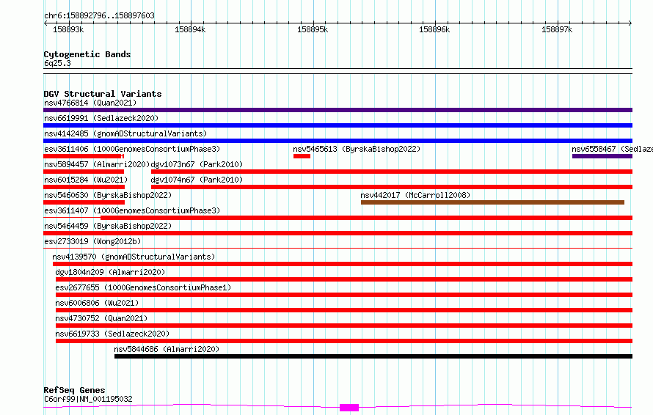The width and height of the screenshot is (653, 415).
Task: Click the chr6:158892796..158897603 coordinates text
Action: 99,15
